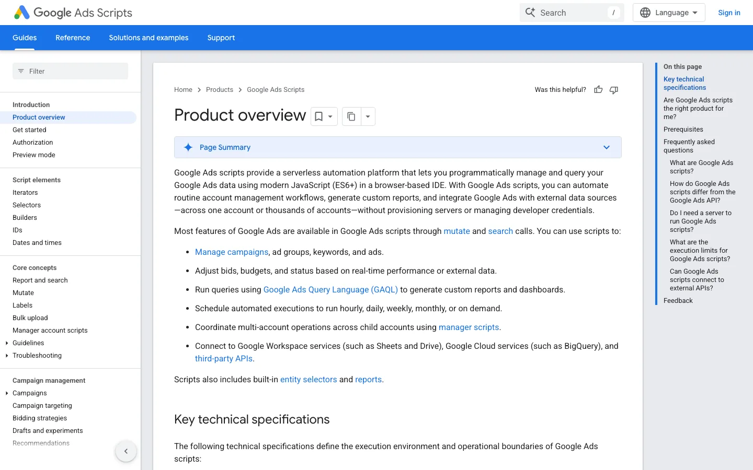Focus the sidebar Filter input field
The width and height of the screenshot is (753, 470).
70,71
